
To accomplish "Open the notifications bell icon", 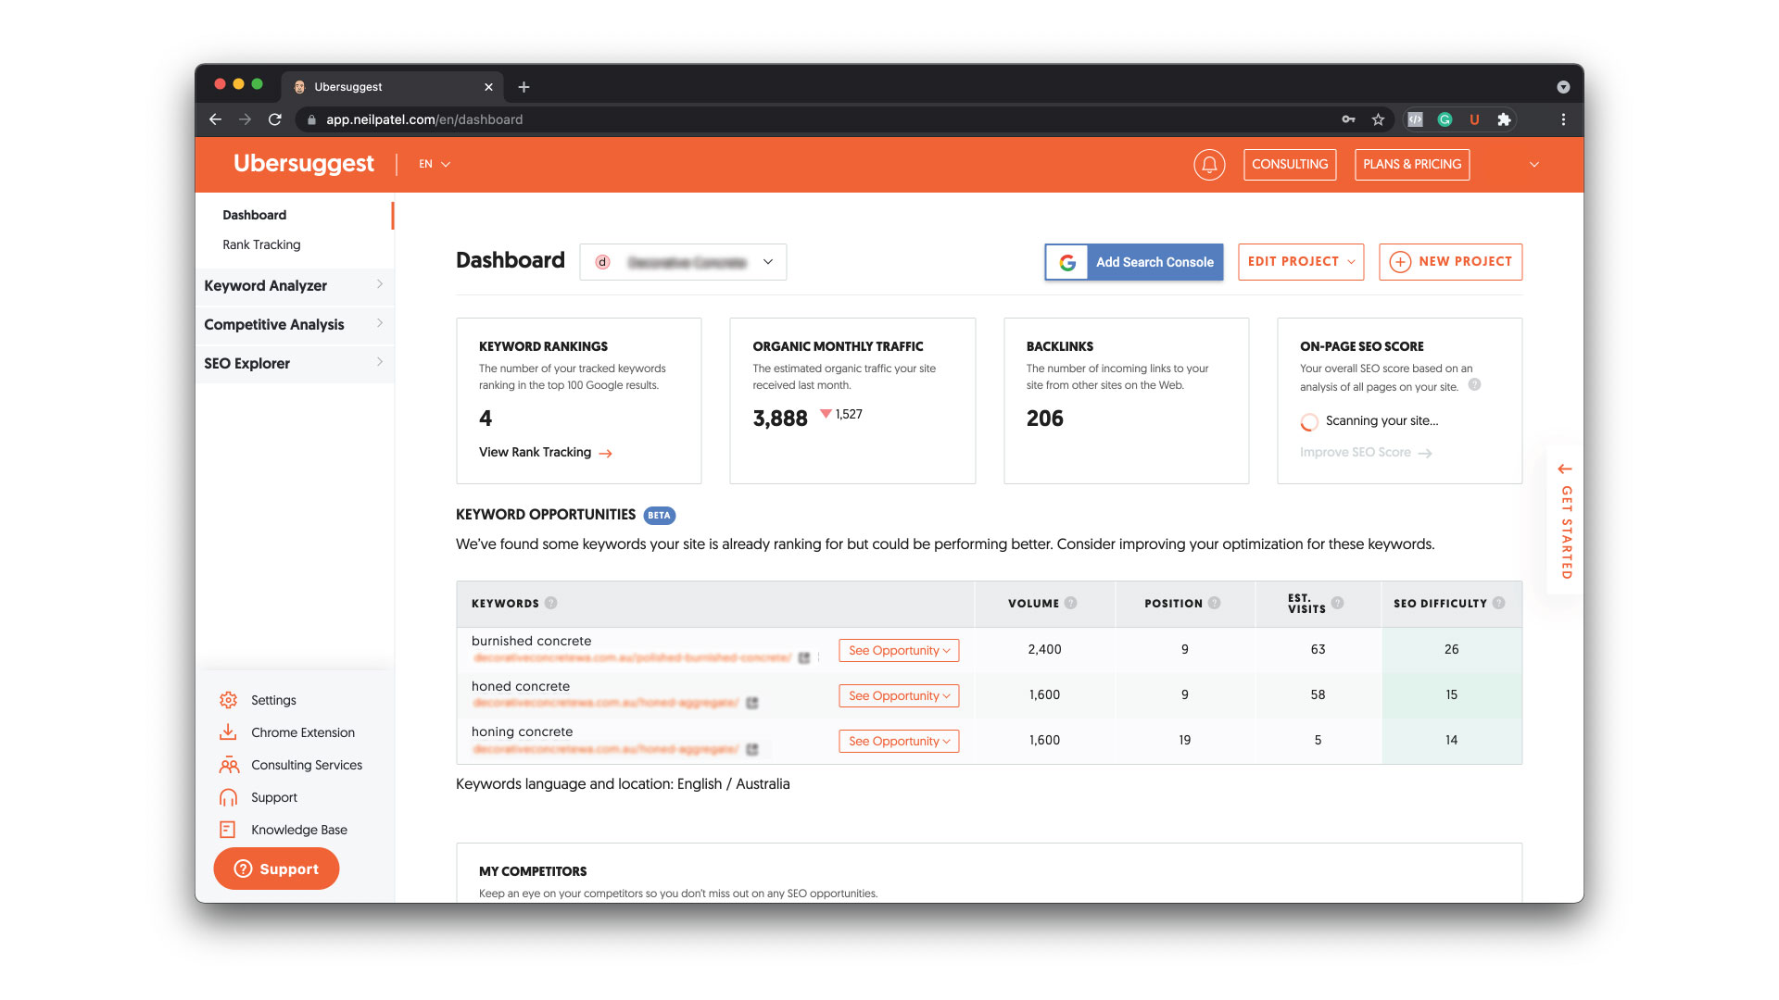I will point(1209,165).
